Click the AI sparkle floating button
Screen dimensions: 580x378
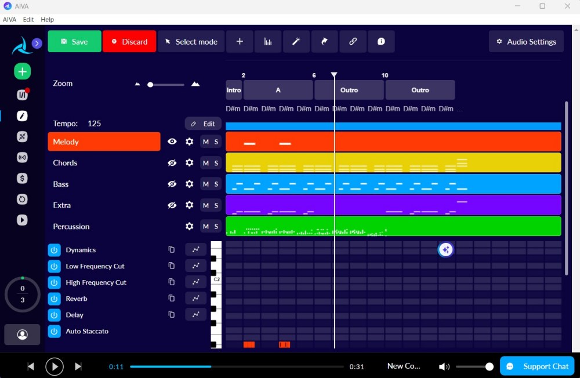point(445,250)
